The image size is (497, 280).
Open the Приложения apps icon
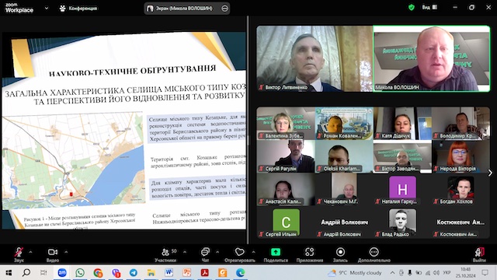click(x=309, y=252)
